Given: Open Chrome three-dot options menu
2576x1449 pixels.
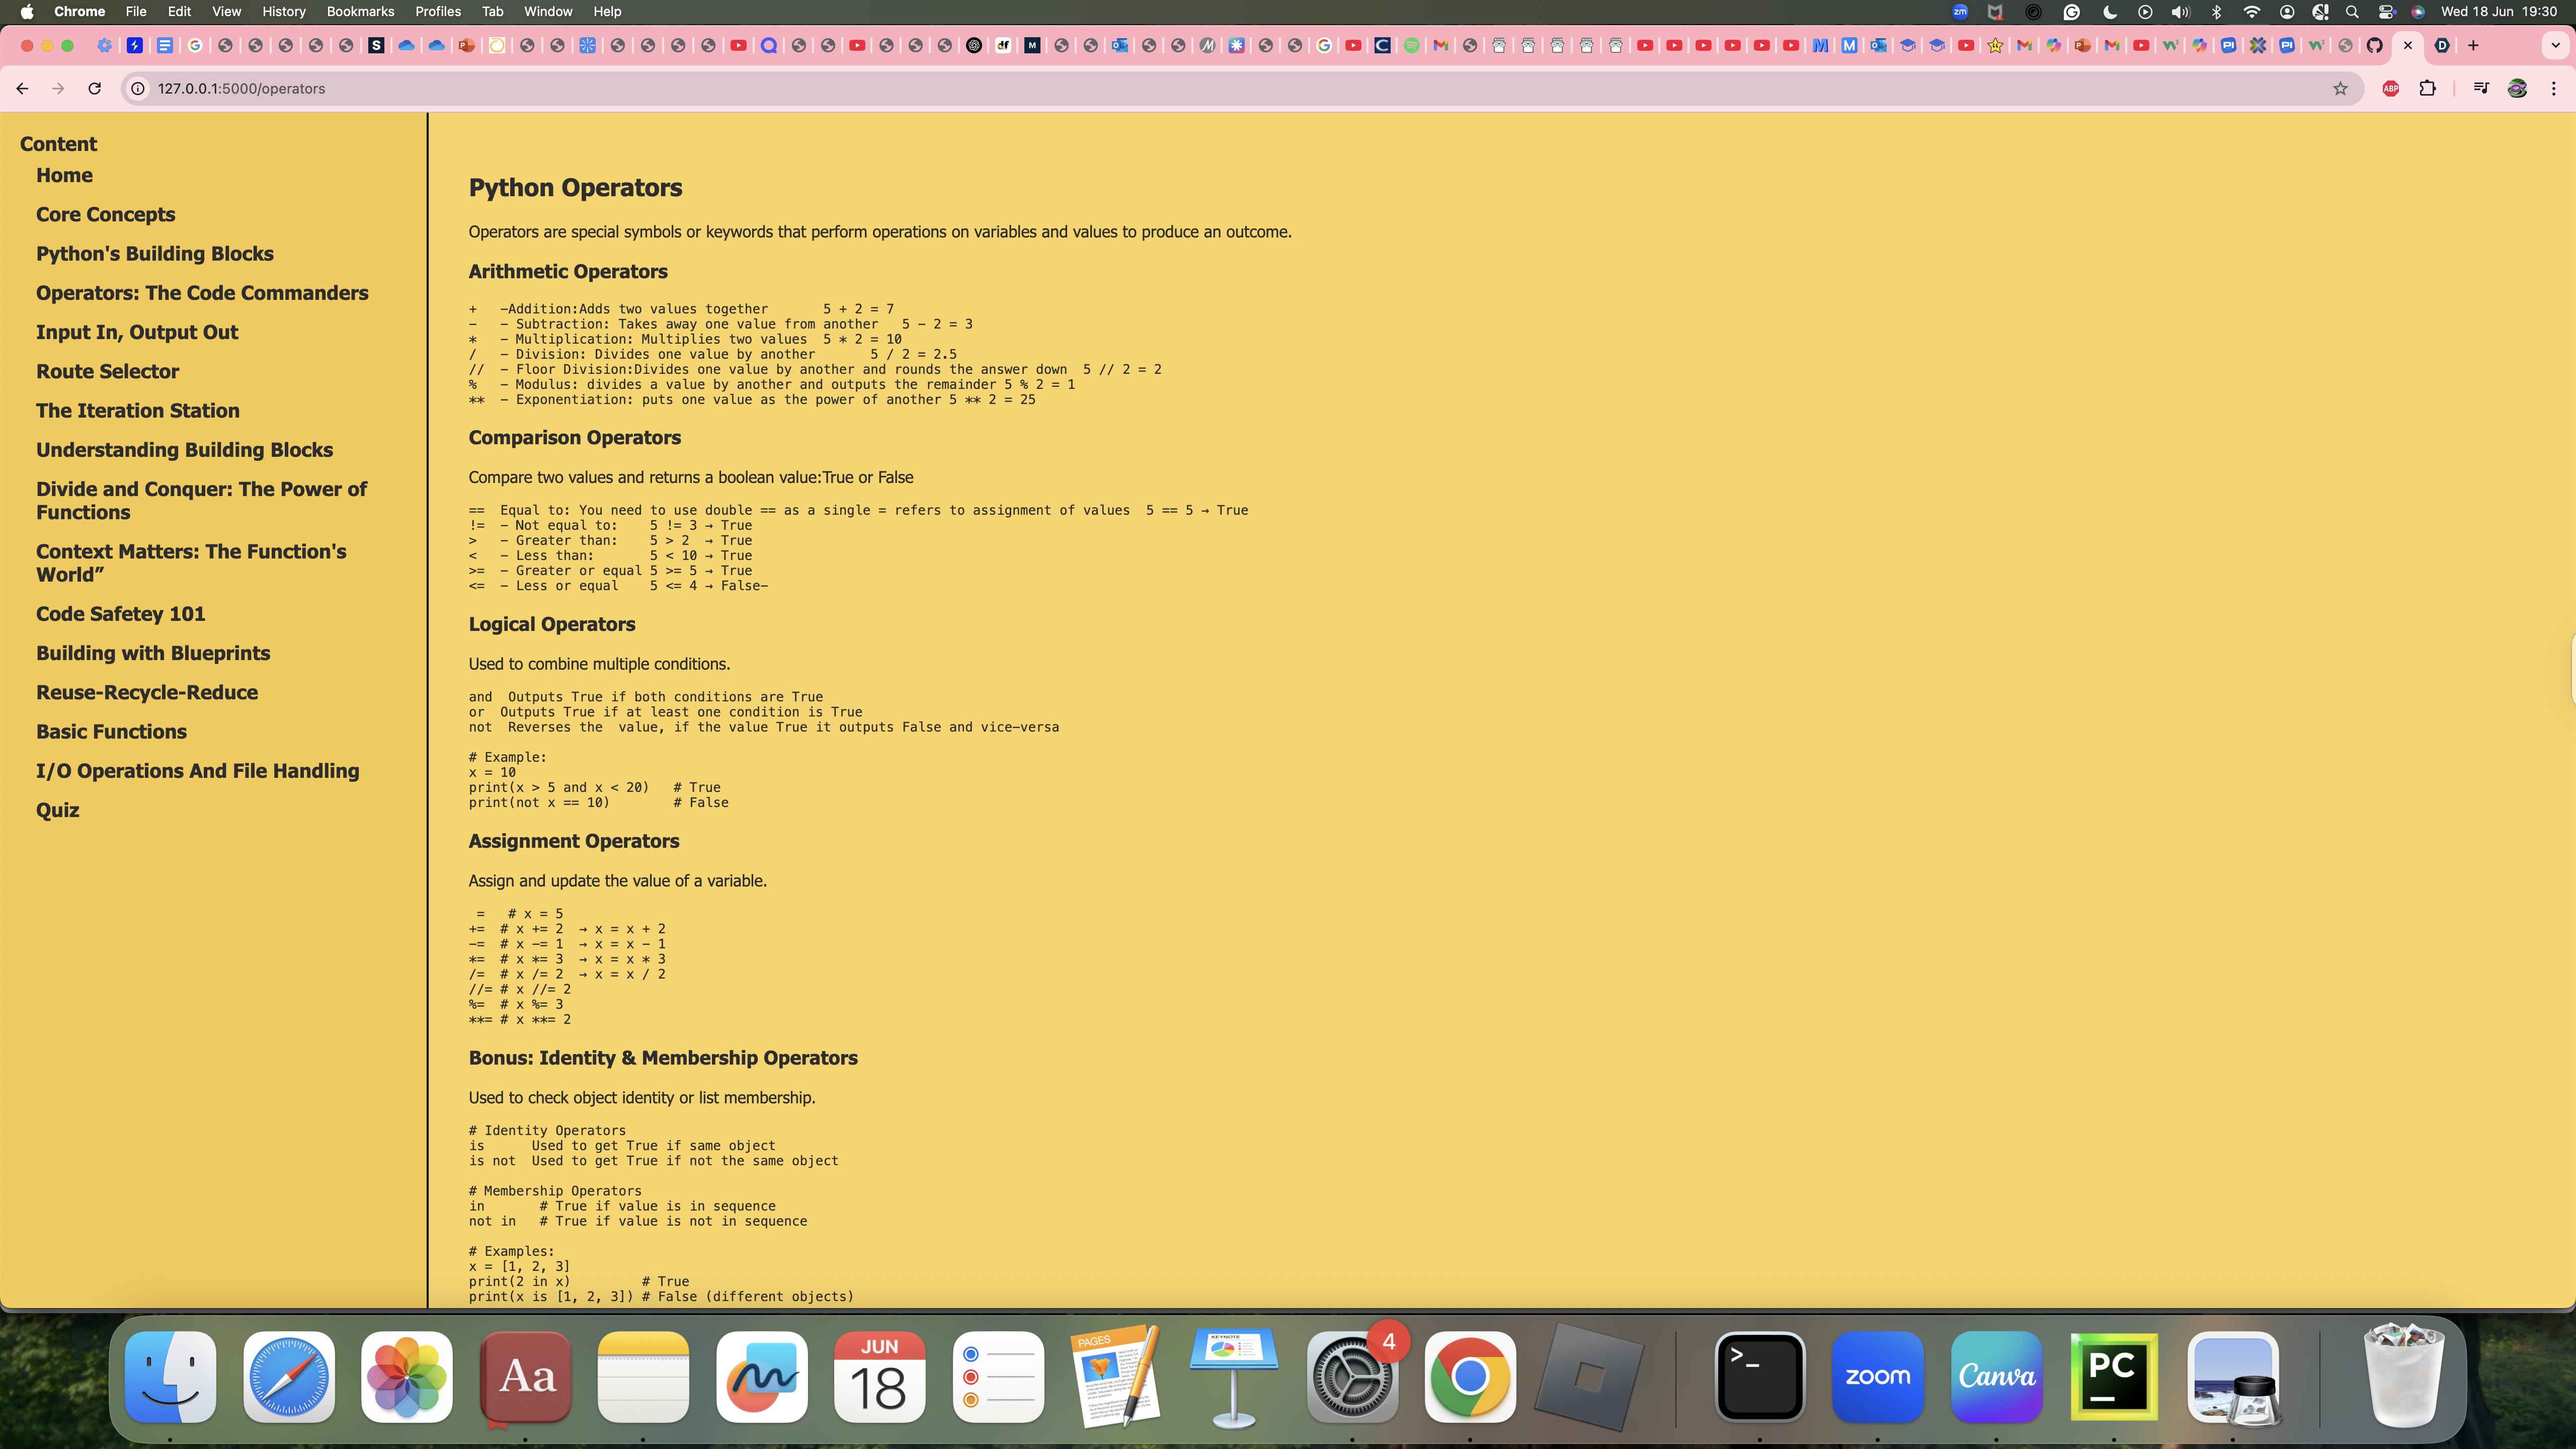Looking at the screenshot, I should pos(2553,88).
